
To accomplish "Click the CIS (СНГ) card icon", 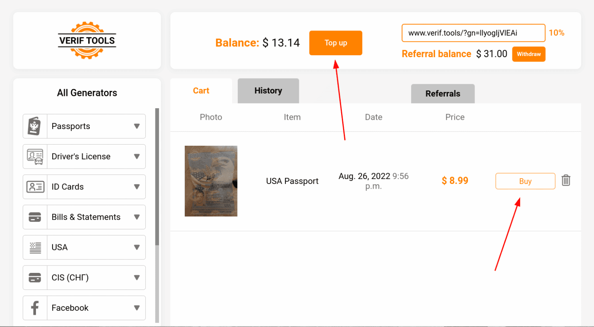I will click(35, 278).
